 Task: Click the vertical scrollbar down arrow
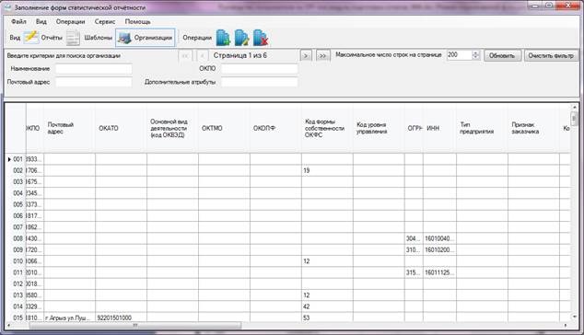(574, 317)
